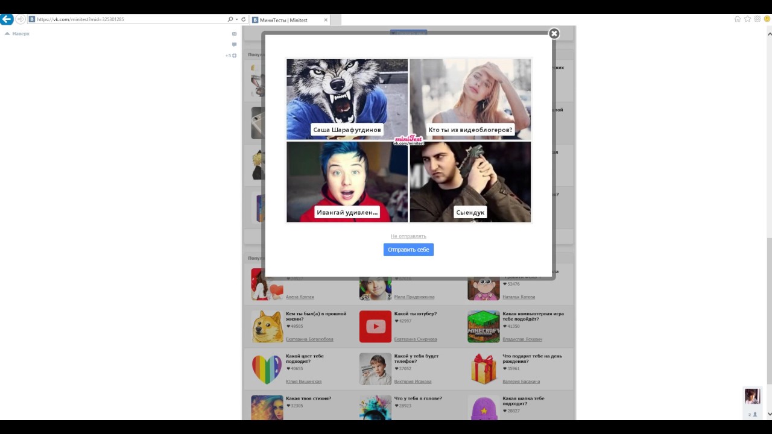Open author 'Алена Крутая' profile link

[300, 297]
